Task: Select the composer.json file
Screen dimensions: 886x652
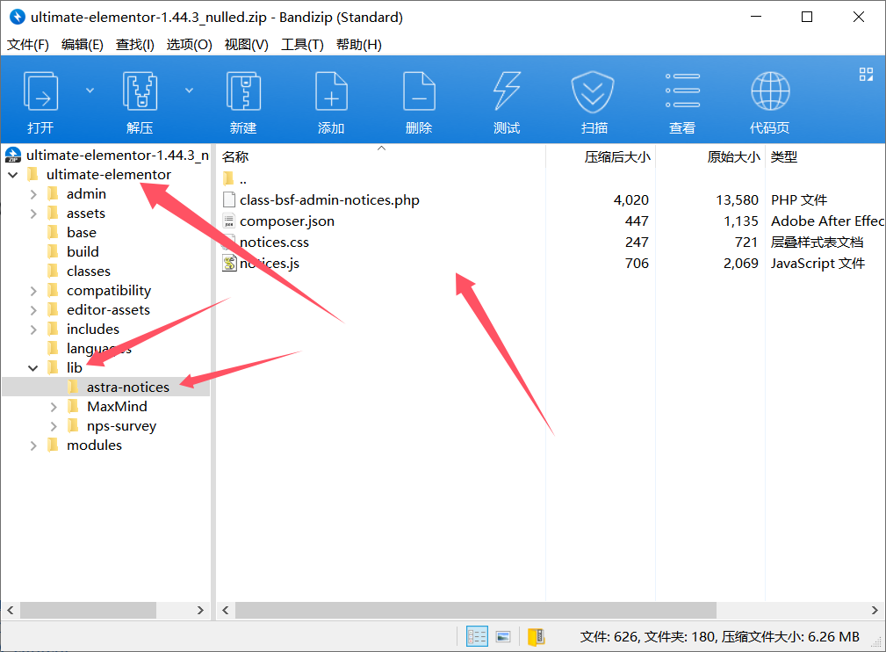Action: pos(287,221)
